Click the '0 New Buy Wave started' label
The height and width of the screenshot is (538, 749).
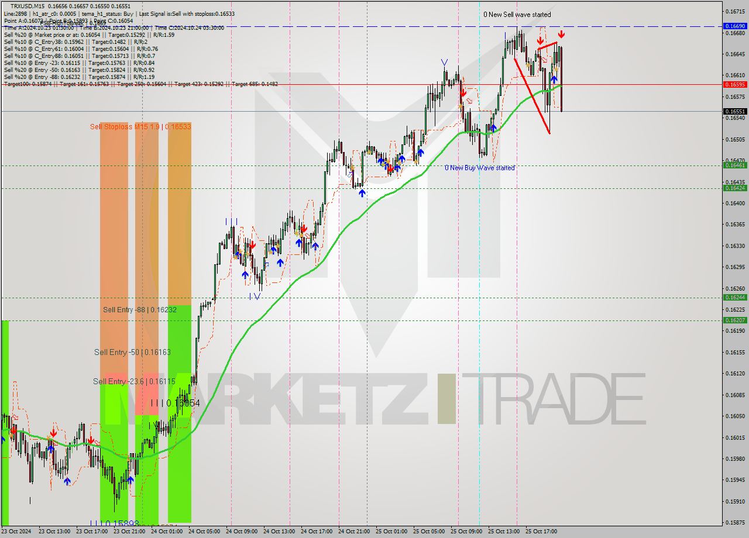coord(480,168)
